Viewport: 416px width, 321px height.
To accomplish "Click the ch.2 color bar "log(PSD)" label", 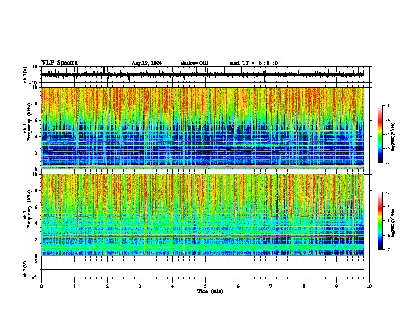I will [393, 223].
